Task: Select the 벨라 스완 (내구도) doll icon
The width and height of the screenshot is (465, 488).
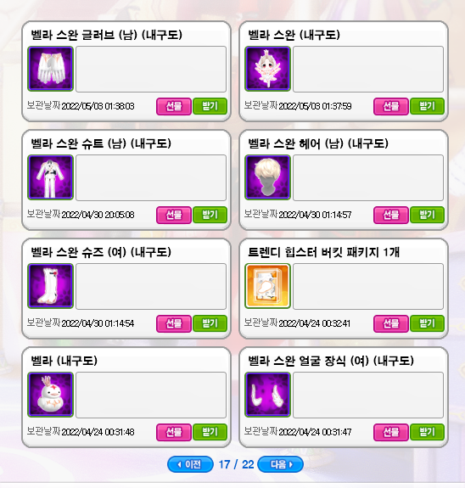Action: 267,69
